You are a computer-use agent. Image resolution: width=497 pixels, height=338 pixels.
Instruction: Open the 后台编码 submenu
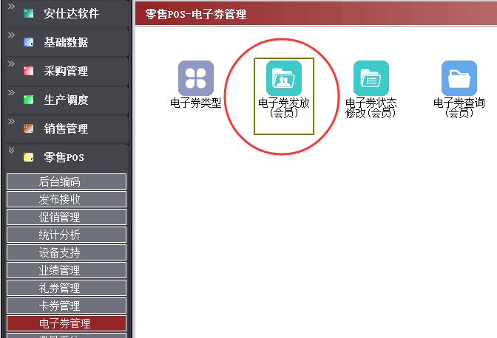tap(67, 182)
